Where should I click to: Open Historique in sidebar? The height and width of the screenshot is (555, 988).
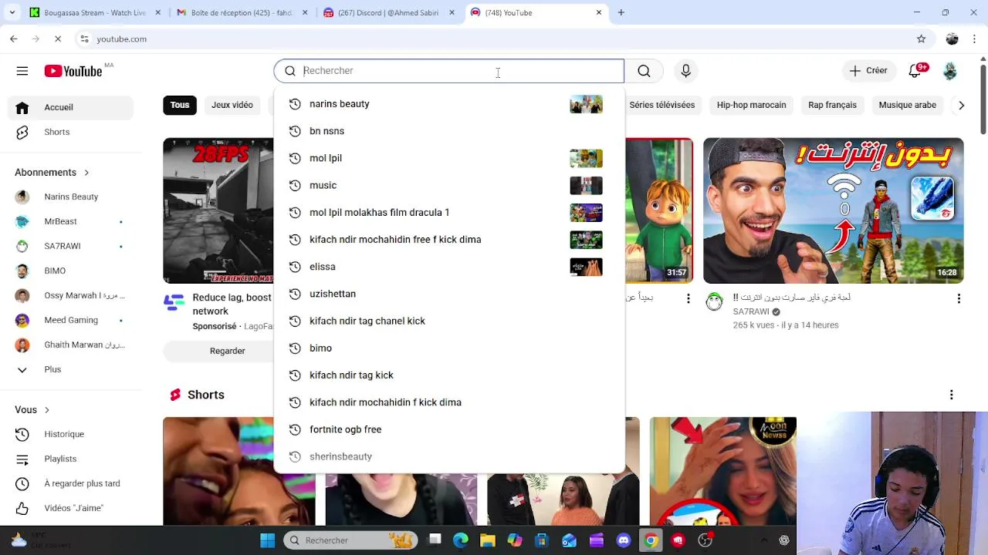pos(70,434)
